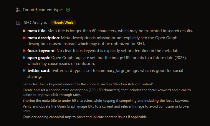The width and height of the screenshot is (210, 126).
Task: Click the yellow dot beside meta title
Action: tap(24, 31)
